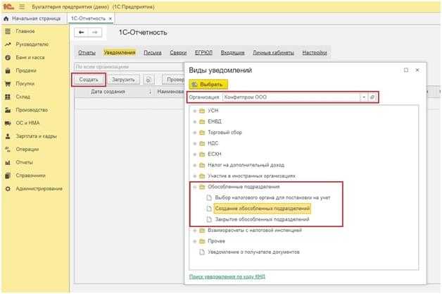This screenshot has height=294, width=442.
Task: Click the Выбрать button in dialog
Action: [208, 84]
